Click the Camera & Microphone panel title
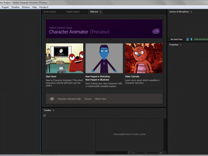208x156 pixels. 179,12
